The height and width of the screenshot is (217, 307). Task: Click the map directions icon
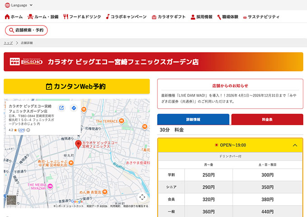(74, 108)
